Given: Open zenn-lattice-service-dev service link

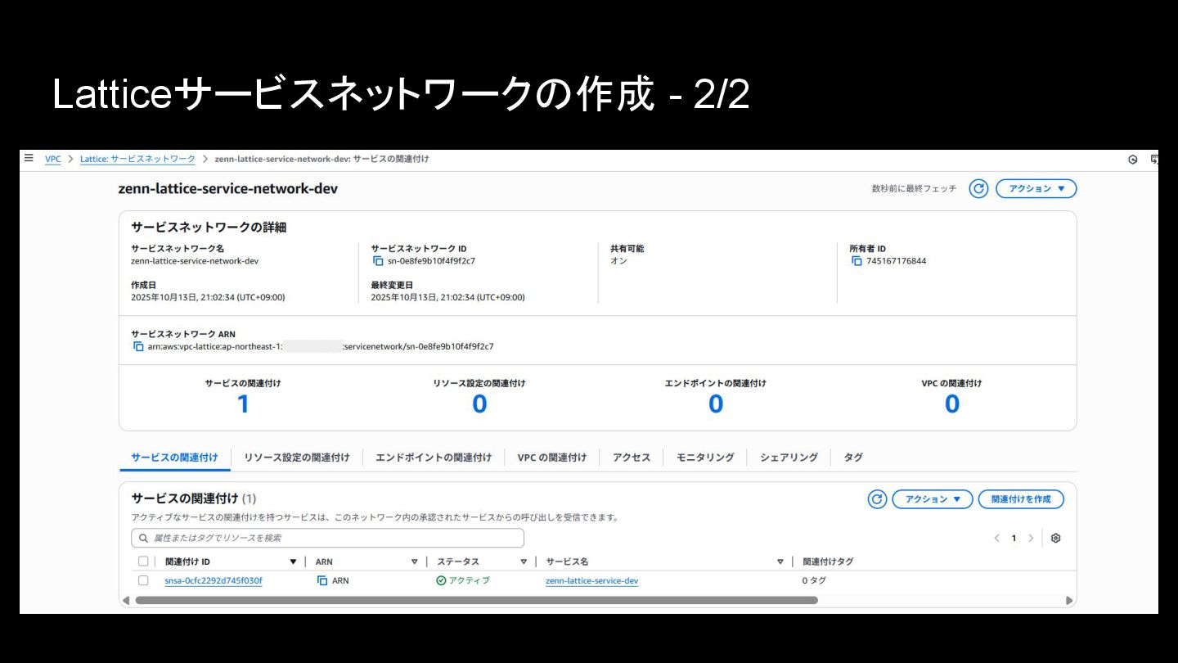Looking at the screenshot, I should [x=591, y=581].
